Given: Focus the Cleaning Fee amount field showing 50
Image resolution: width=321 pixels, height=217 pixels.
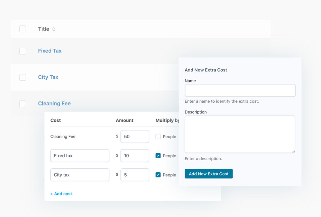Looking at the screenshot, I should point(134,137).
